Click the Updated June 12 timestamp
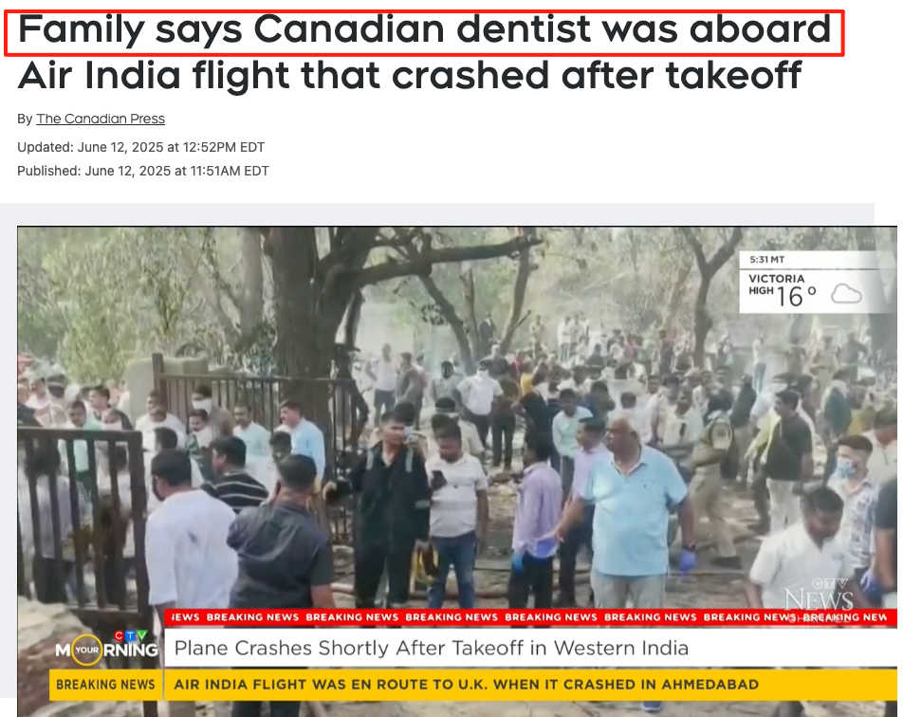 tap(141, 147)
